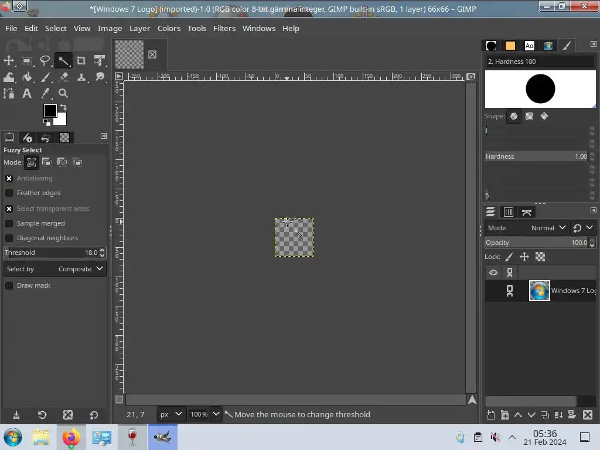The height and width of the screenshot is (450, 600).
Task: Open the px unit dropdown
Action: pos(171,414)
